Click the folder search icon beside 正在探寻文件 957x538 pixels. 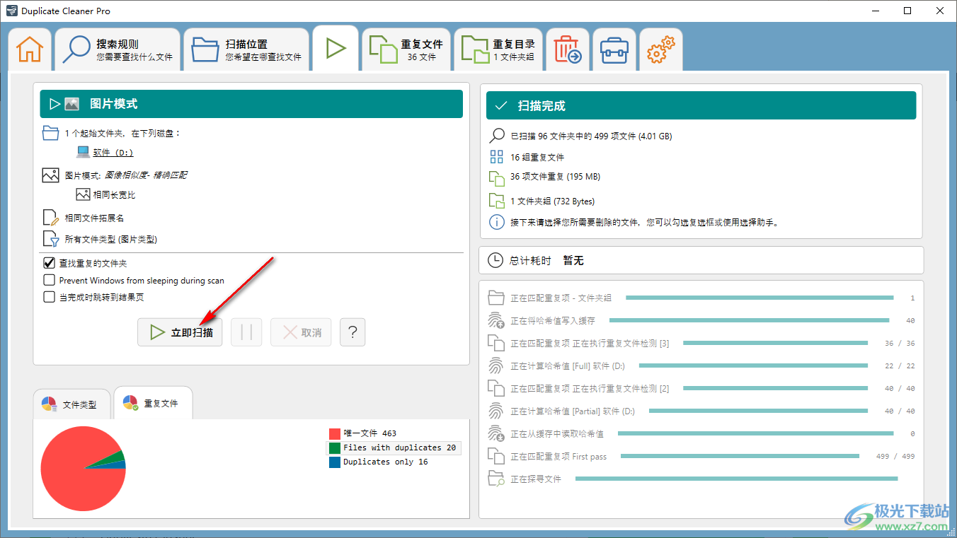point(495,479)
